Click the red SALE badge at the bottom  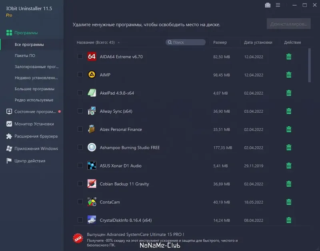[77, 238]
